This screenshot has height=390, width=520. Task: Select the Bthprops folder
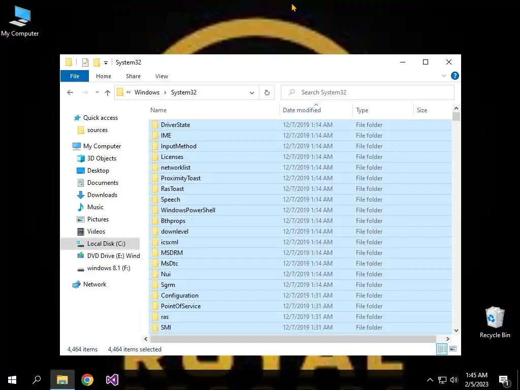[x=300, y=221]
